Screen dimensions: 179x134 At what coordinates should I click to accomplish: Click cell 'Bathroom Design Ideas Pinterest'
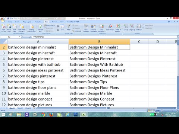(99, 70)
